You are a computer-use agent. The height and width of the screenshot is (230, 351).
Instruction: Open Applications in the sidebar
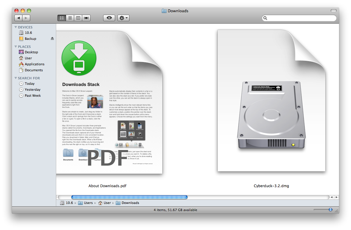pyautogui.click(x=34, y=64)
